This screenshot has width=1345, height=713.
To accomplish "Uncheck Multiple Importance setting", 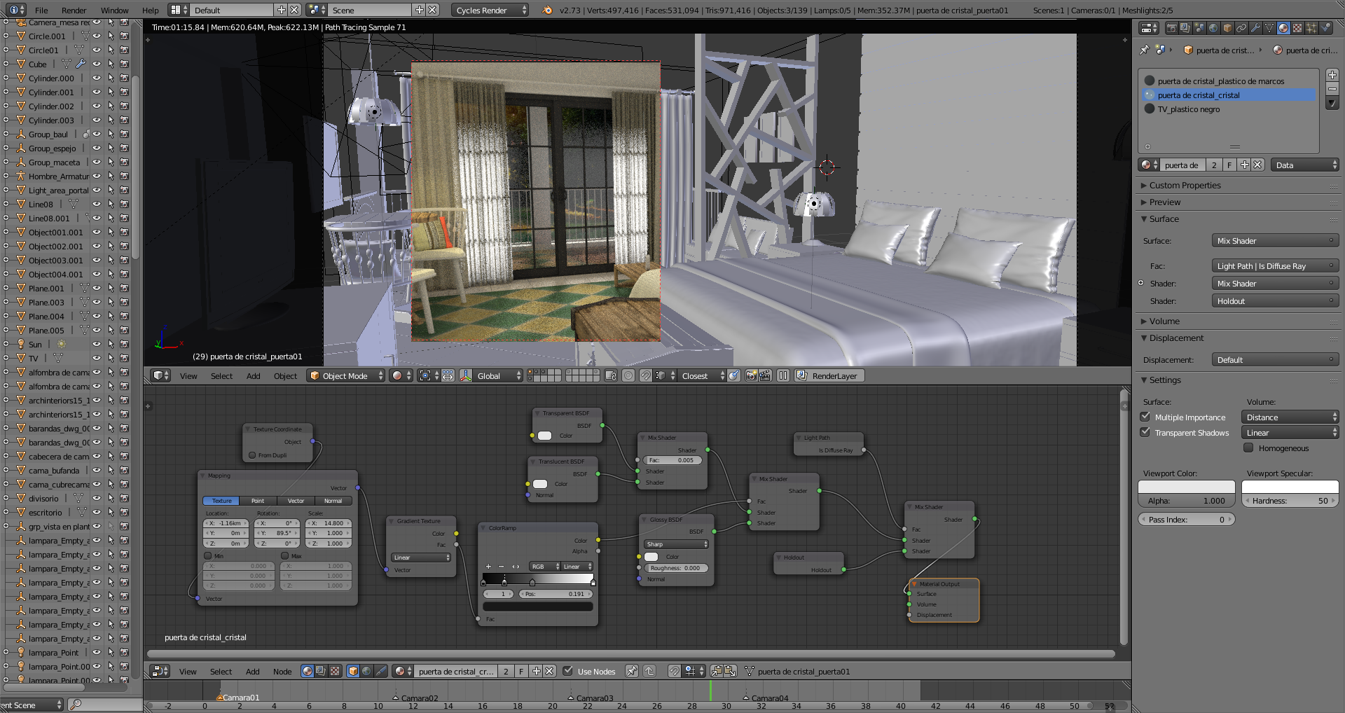I will tap(1145, 417).
